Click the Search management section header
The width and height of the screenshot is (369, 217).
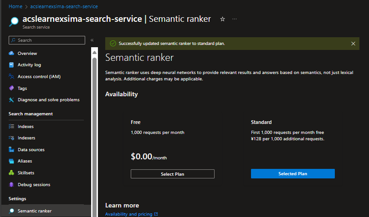(x=31, y=114)
